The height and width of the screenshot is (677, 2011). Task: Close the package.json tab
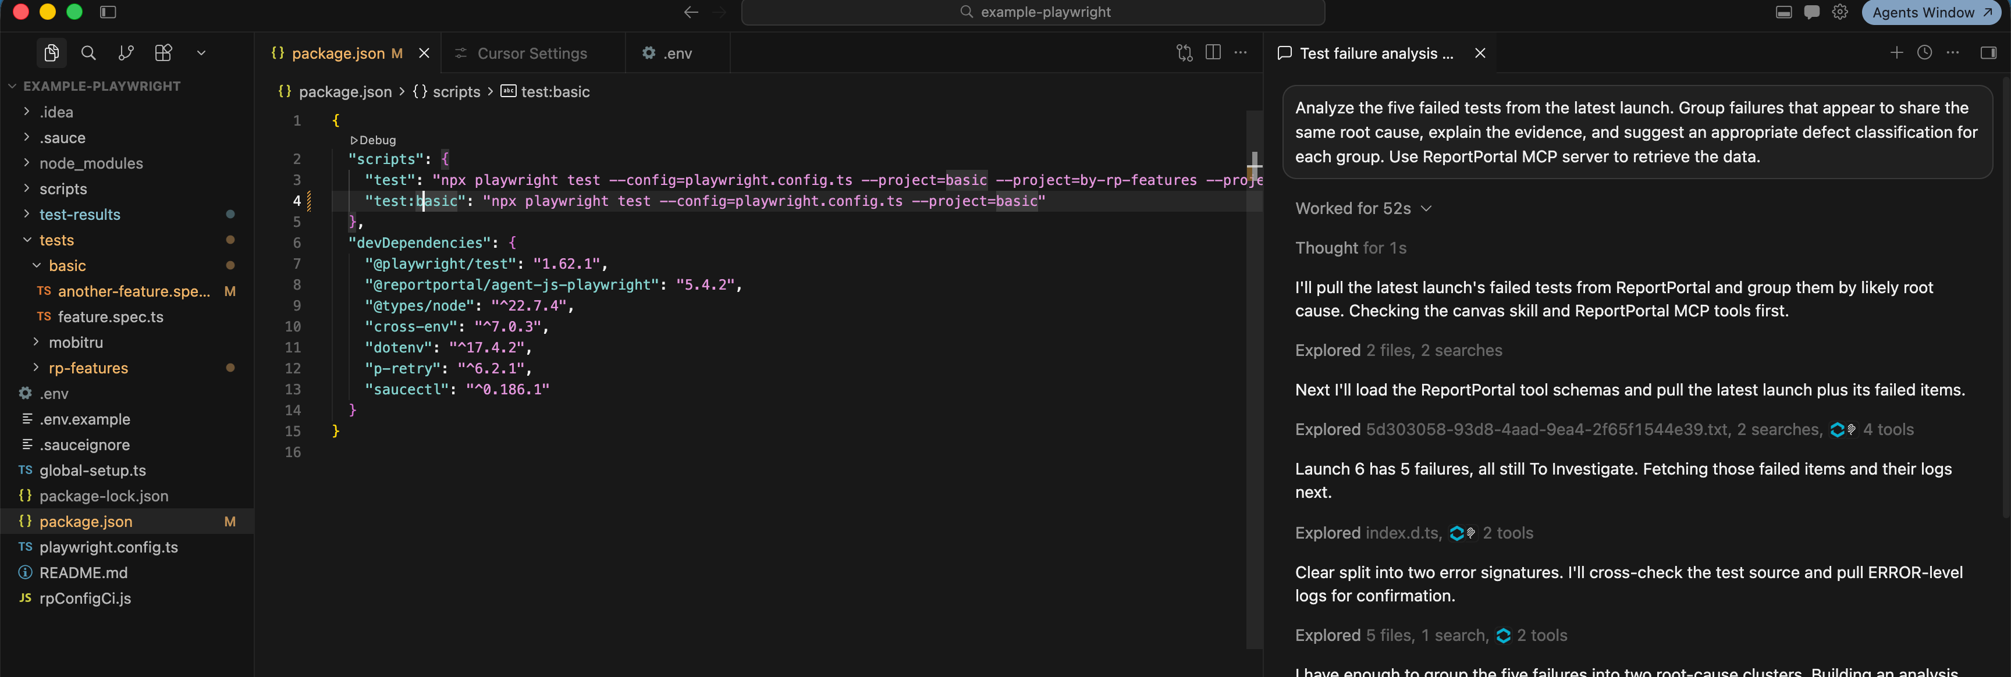click(424, 53)
